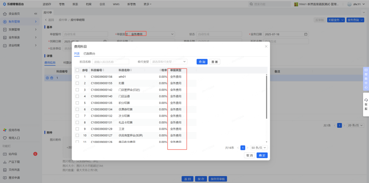
Task: Open 文件列表 in the sidebar
Action: click(5, 170)
